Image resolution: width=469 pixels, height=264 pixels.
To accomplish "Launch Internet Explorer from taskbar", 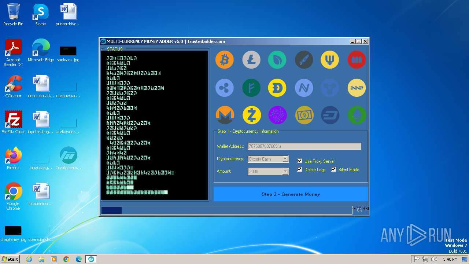I will pyautogui.click(x=29, y=259).
